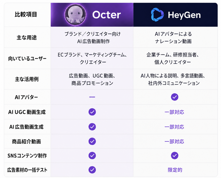Click the Octer octopus mascot logo
221x178 pixels.
[75, 15]
